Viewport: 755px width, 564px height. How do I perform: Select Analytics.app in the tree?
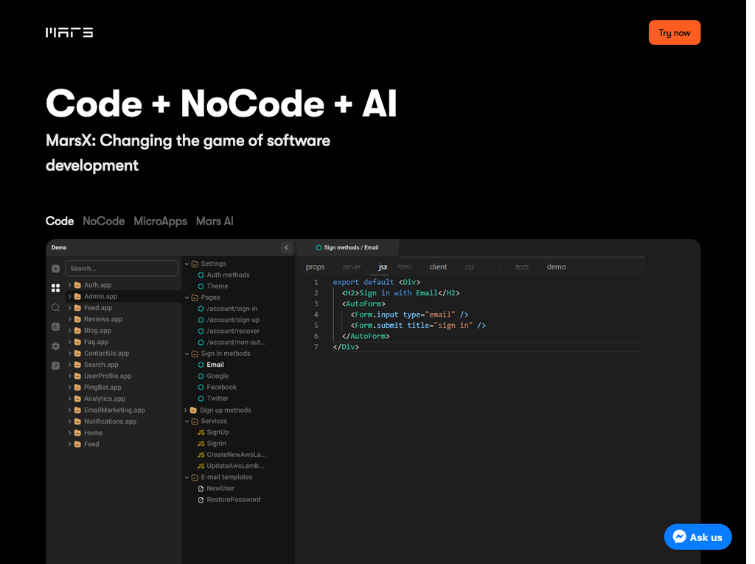pos(105,399)
